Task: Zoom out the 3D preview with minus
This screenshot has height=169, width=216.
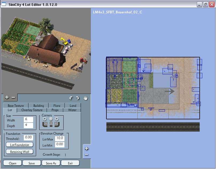Action: pos(13,97)
